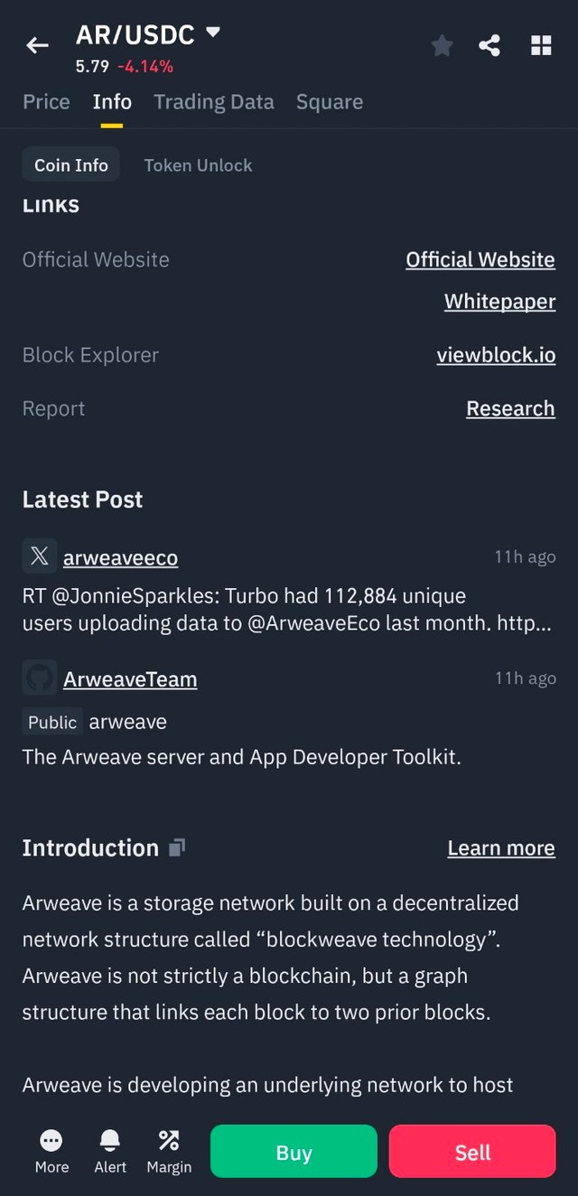Image resolution: width=578 pixels, height=1196 pixels.
Task: Add AR/USDC to favorites with star
Action: coord(442,45)
